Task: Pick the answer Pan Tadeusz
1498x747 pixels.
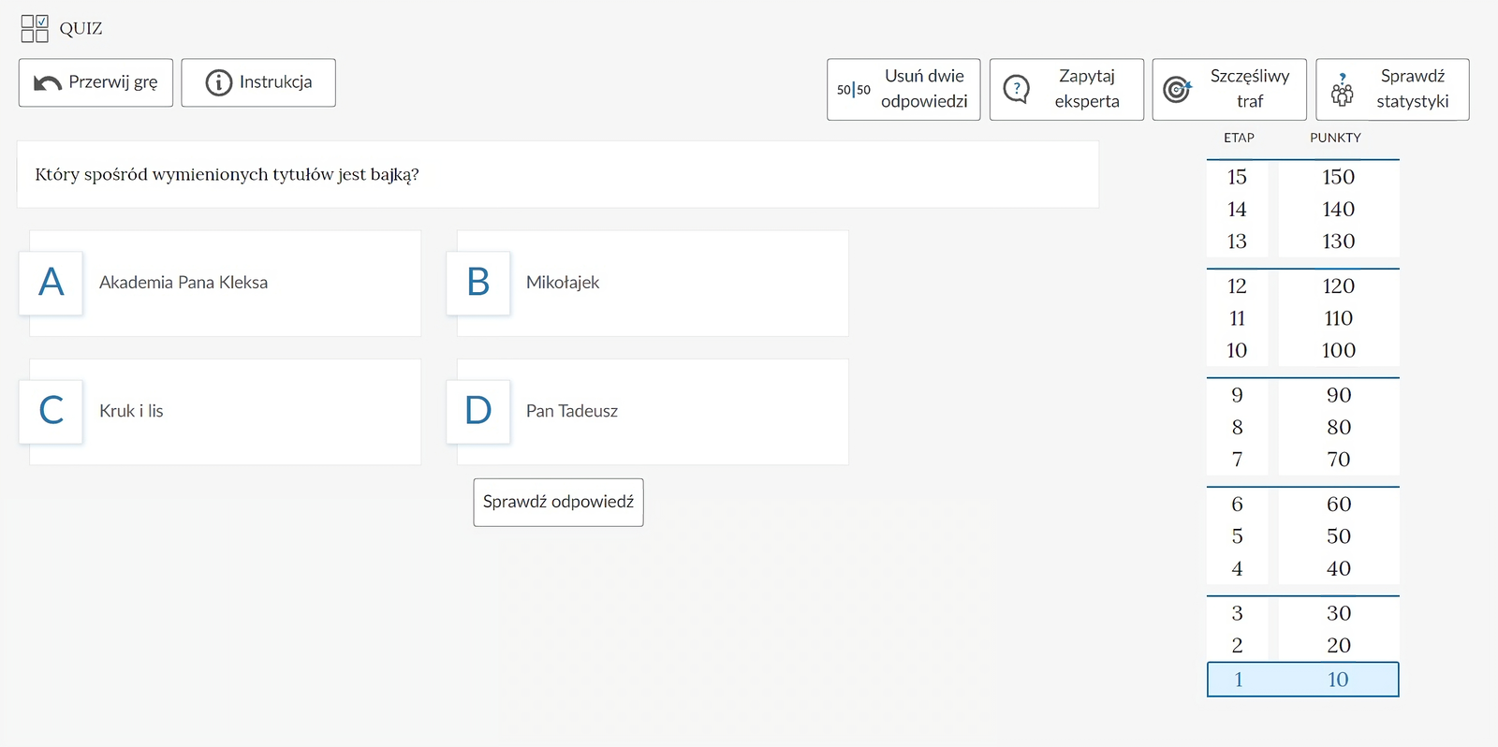Action: coord(572,411)
